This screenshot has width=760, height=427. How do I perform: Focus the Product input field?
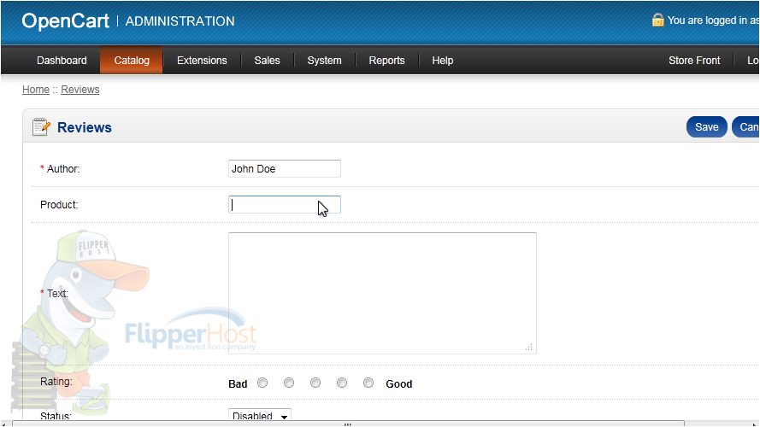tap(285, 204)
